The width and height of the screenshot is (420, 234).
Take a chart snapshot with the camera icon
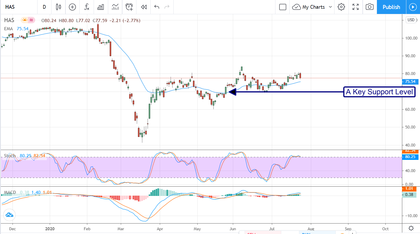click(369, 7)
